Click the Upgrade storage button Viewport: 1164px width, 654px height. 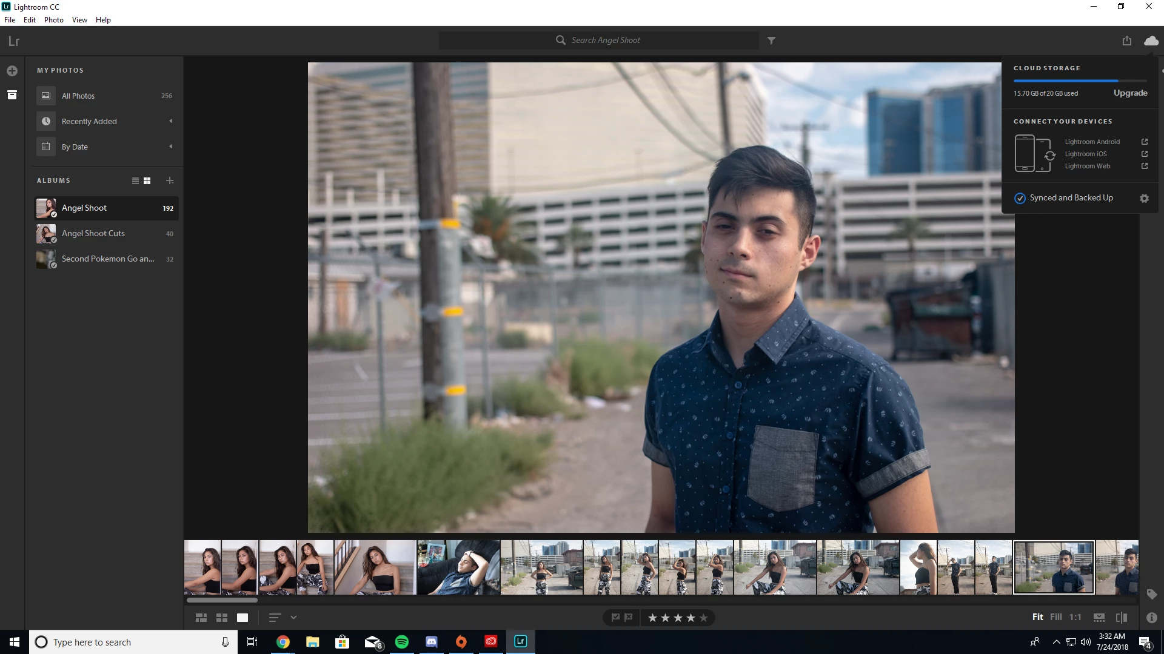click(x=1130, y=93)
